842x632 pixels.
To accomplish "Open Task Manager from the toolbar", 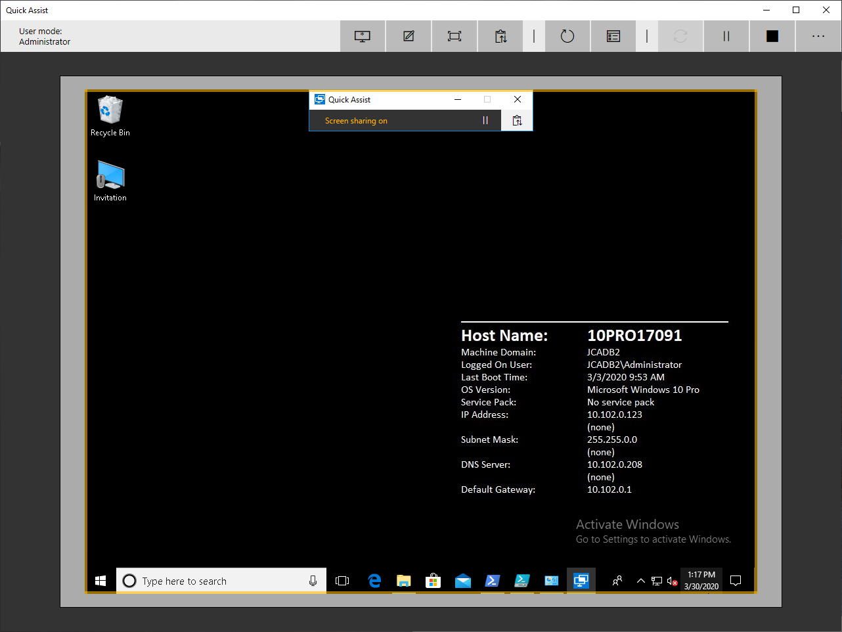I will point(613,36).
